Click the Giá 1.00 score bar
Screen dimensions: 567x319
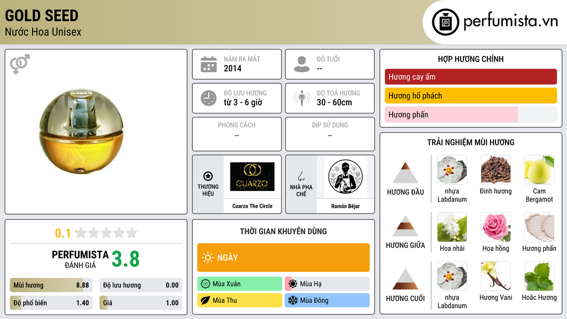point(141,303)
